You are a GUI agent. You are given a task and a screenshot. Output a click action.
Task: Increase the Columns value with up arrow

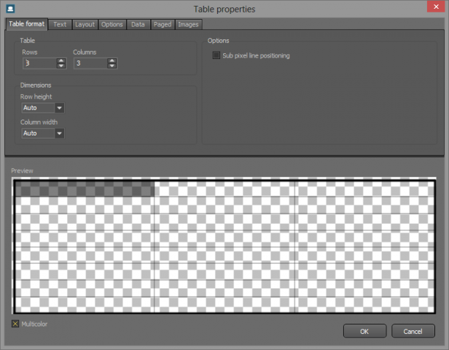[x=112, y=61]
